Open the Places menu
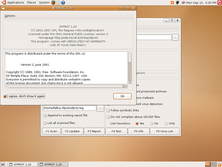 (x=31, y=2)
